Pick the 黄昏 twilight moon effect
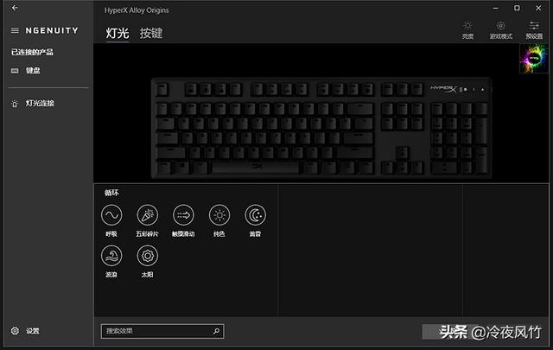 [x=256, y=215]
